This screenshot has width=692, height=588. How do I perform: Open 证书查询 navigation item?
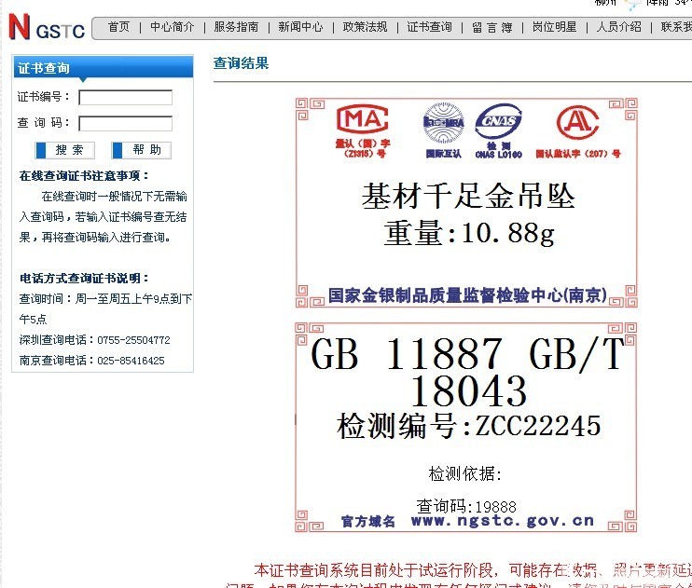point(429,27)
